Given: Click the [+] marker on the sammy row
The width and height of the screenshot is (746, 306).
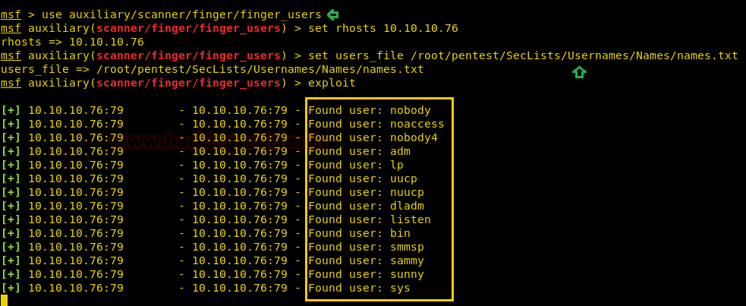Looking at the screenshot, I should coord(11,260).
